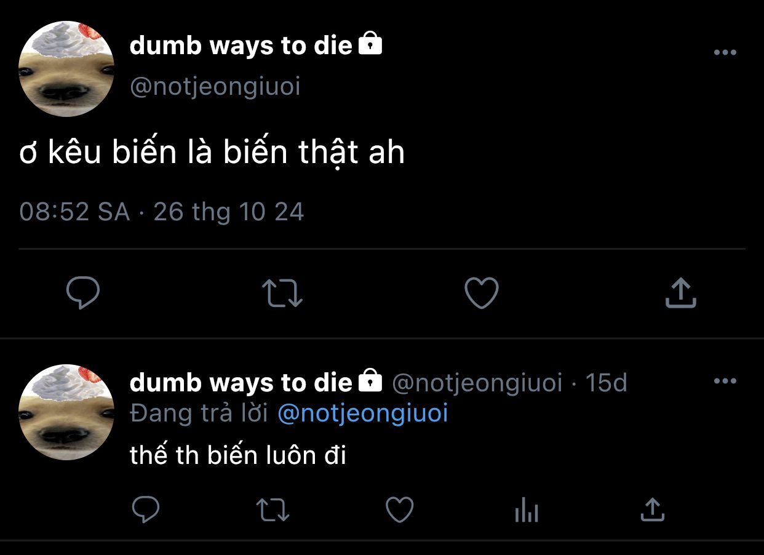Viewport: 764px width, 555px height.
Task: Like the main tweet with the heart icon
Action: coord(481,293)
